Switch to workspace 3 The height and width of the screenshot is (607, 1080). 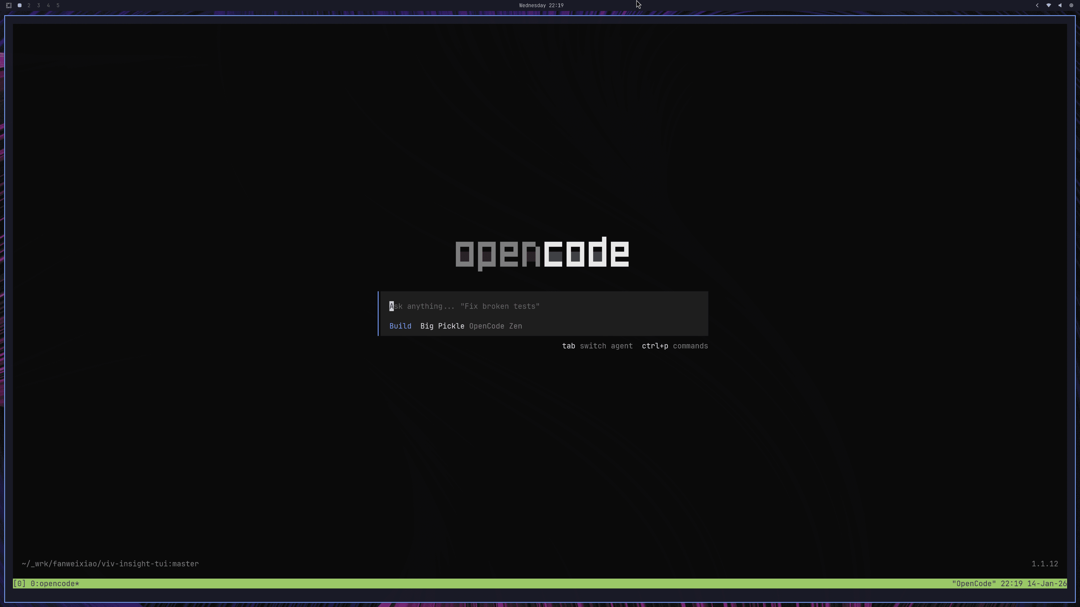[x=39, y=5]
